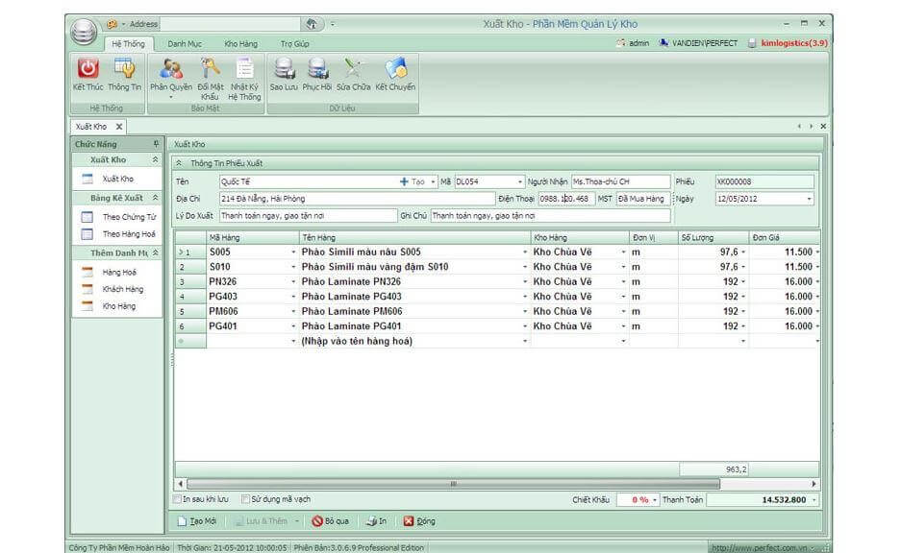The image size is (901, 553).
Task: Switch to the Danh Mục ribbon tab
Action: pos(184,44)
